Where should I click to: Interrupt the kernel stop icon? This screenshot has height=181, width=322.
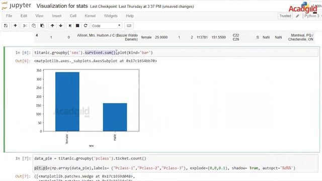[x=77, y=26]
